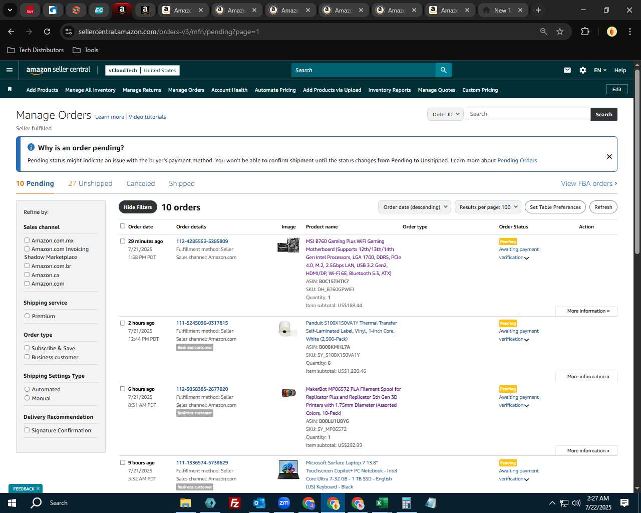Click Set Table Preferences button
641x513 pixels.
[x=555, y=207]
